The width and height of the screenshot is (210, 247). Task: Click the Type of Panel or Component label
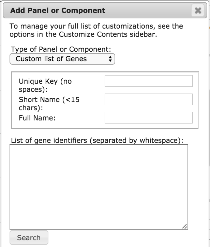(x=61, y=49)
